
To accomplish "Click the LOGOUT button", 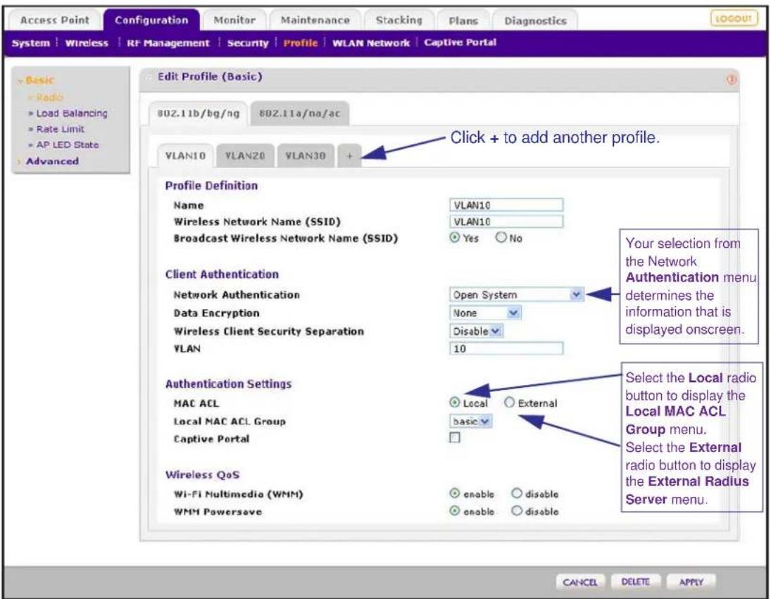I will point(734,19).
